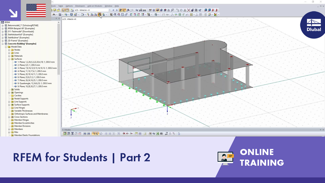Screen dimensions: 325x183
Task: Collapse the Model Data node
Action: tap(6, 47)
